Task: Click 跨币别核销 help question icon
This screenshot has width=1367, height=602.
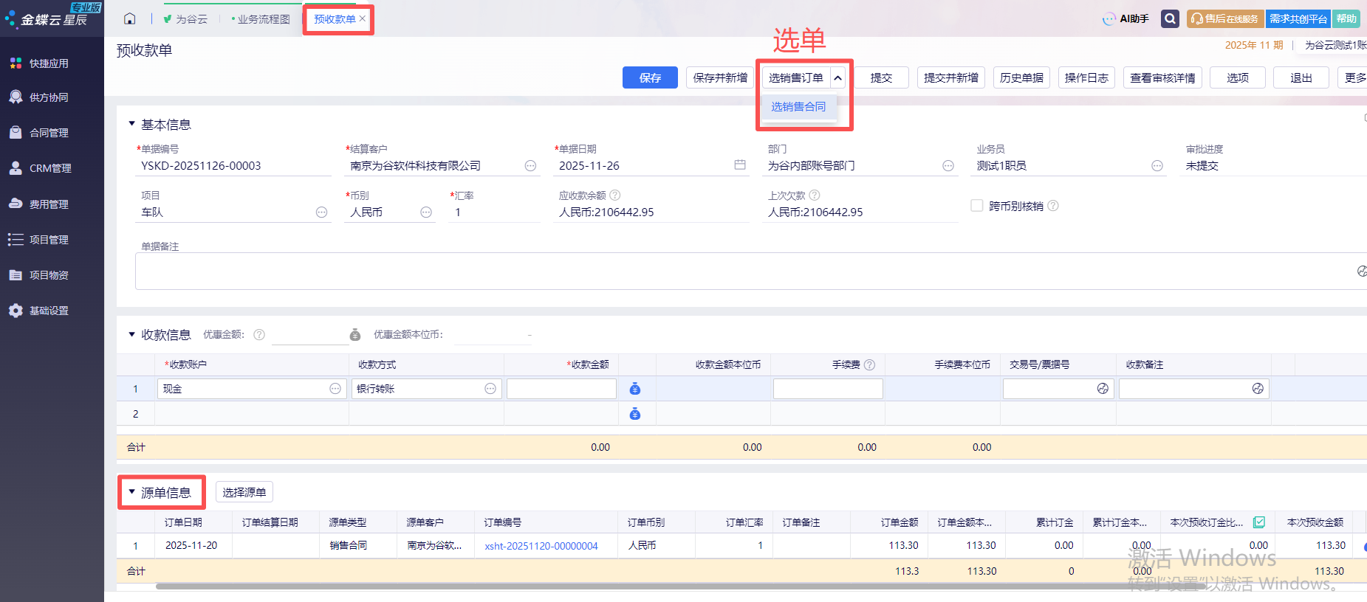Action: [x=1053, y=206]
